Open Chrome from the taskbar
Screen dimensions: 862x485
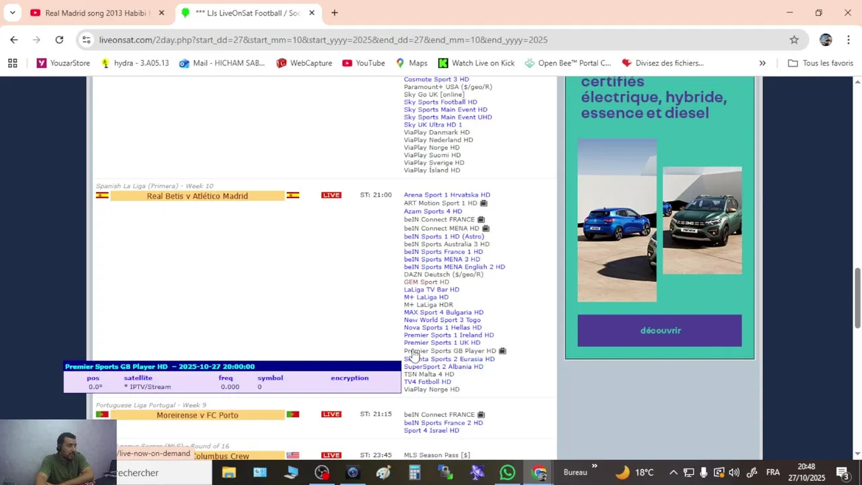pos(539,472)
